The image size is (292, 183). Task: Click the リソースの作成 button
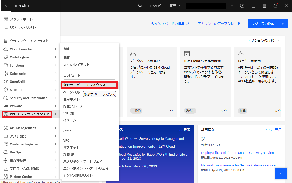tap(268, 24)
